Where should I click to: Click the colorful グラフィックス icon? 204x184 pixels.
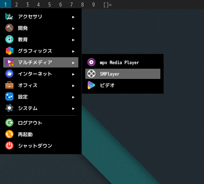[9, 51]
